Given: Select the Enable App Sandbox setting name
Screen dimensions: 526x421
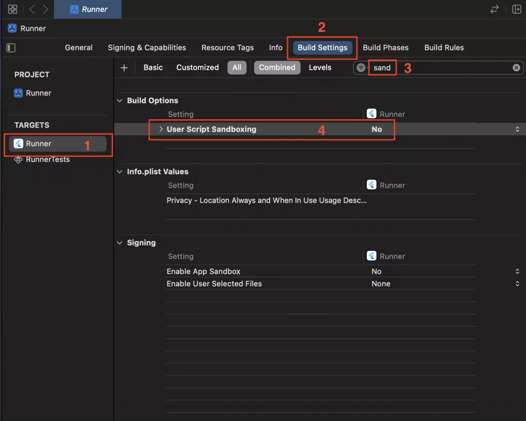Looking at the screenshot, I should (203, 271).
